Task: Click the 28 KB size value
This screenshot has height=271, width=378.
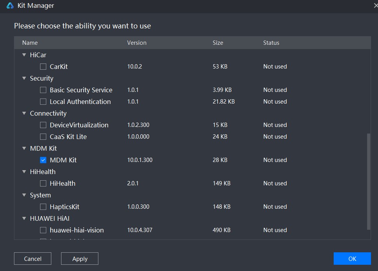Action: (x=220, y=160)
